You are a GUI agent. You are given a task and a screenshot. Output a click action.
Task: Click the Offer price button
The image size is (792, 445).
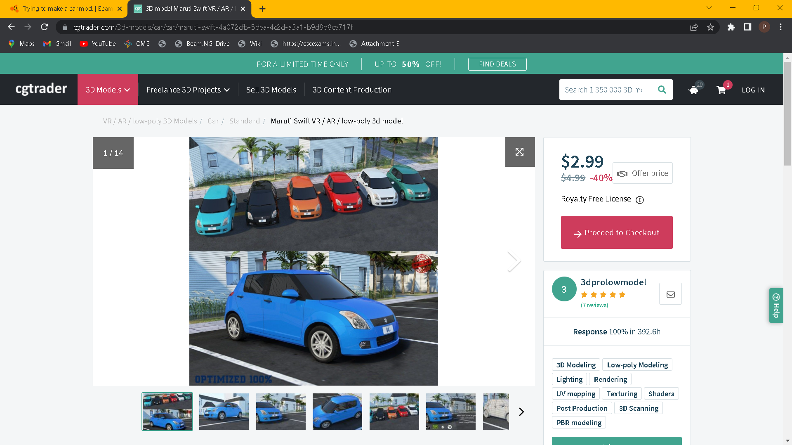[643, 173]
